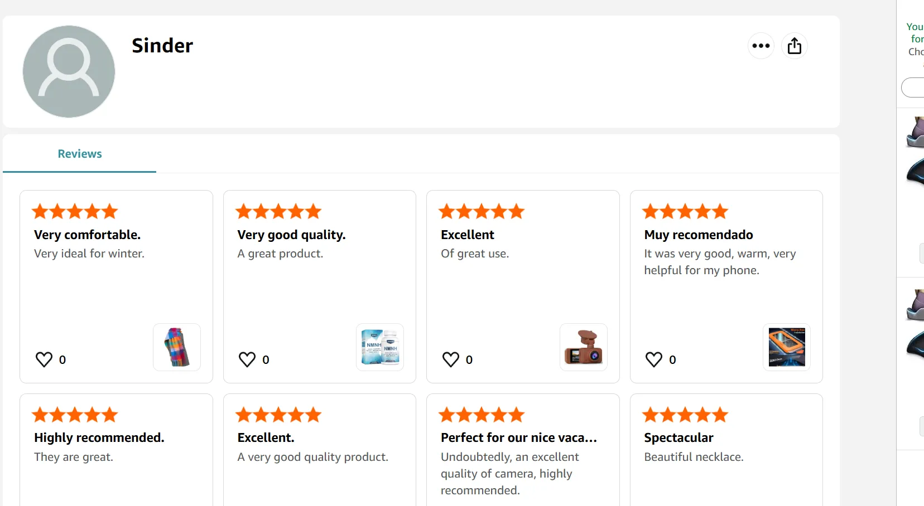
Task: Open the dash camera product thumbnail
Action: pos(583,347)
